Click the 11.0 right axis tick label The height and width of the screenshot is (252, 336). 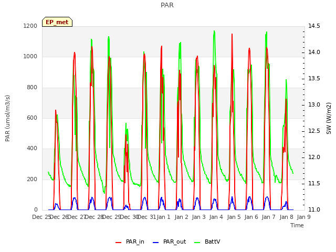pos(314,209)
